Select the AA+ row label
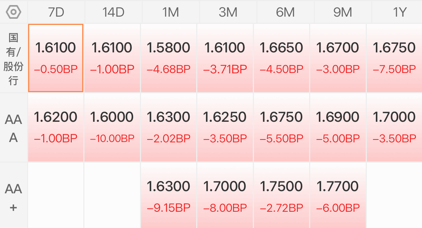422x228 pixels. 13,197
